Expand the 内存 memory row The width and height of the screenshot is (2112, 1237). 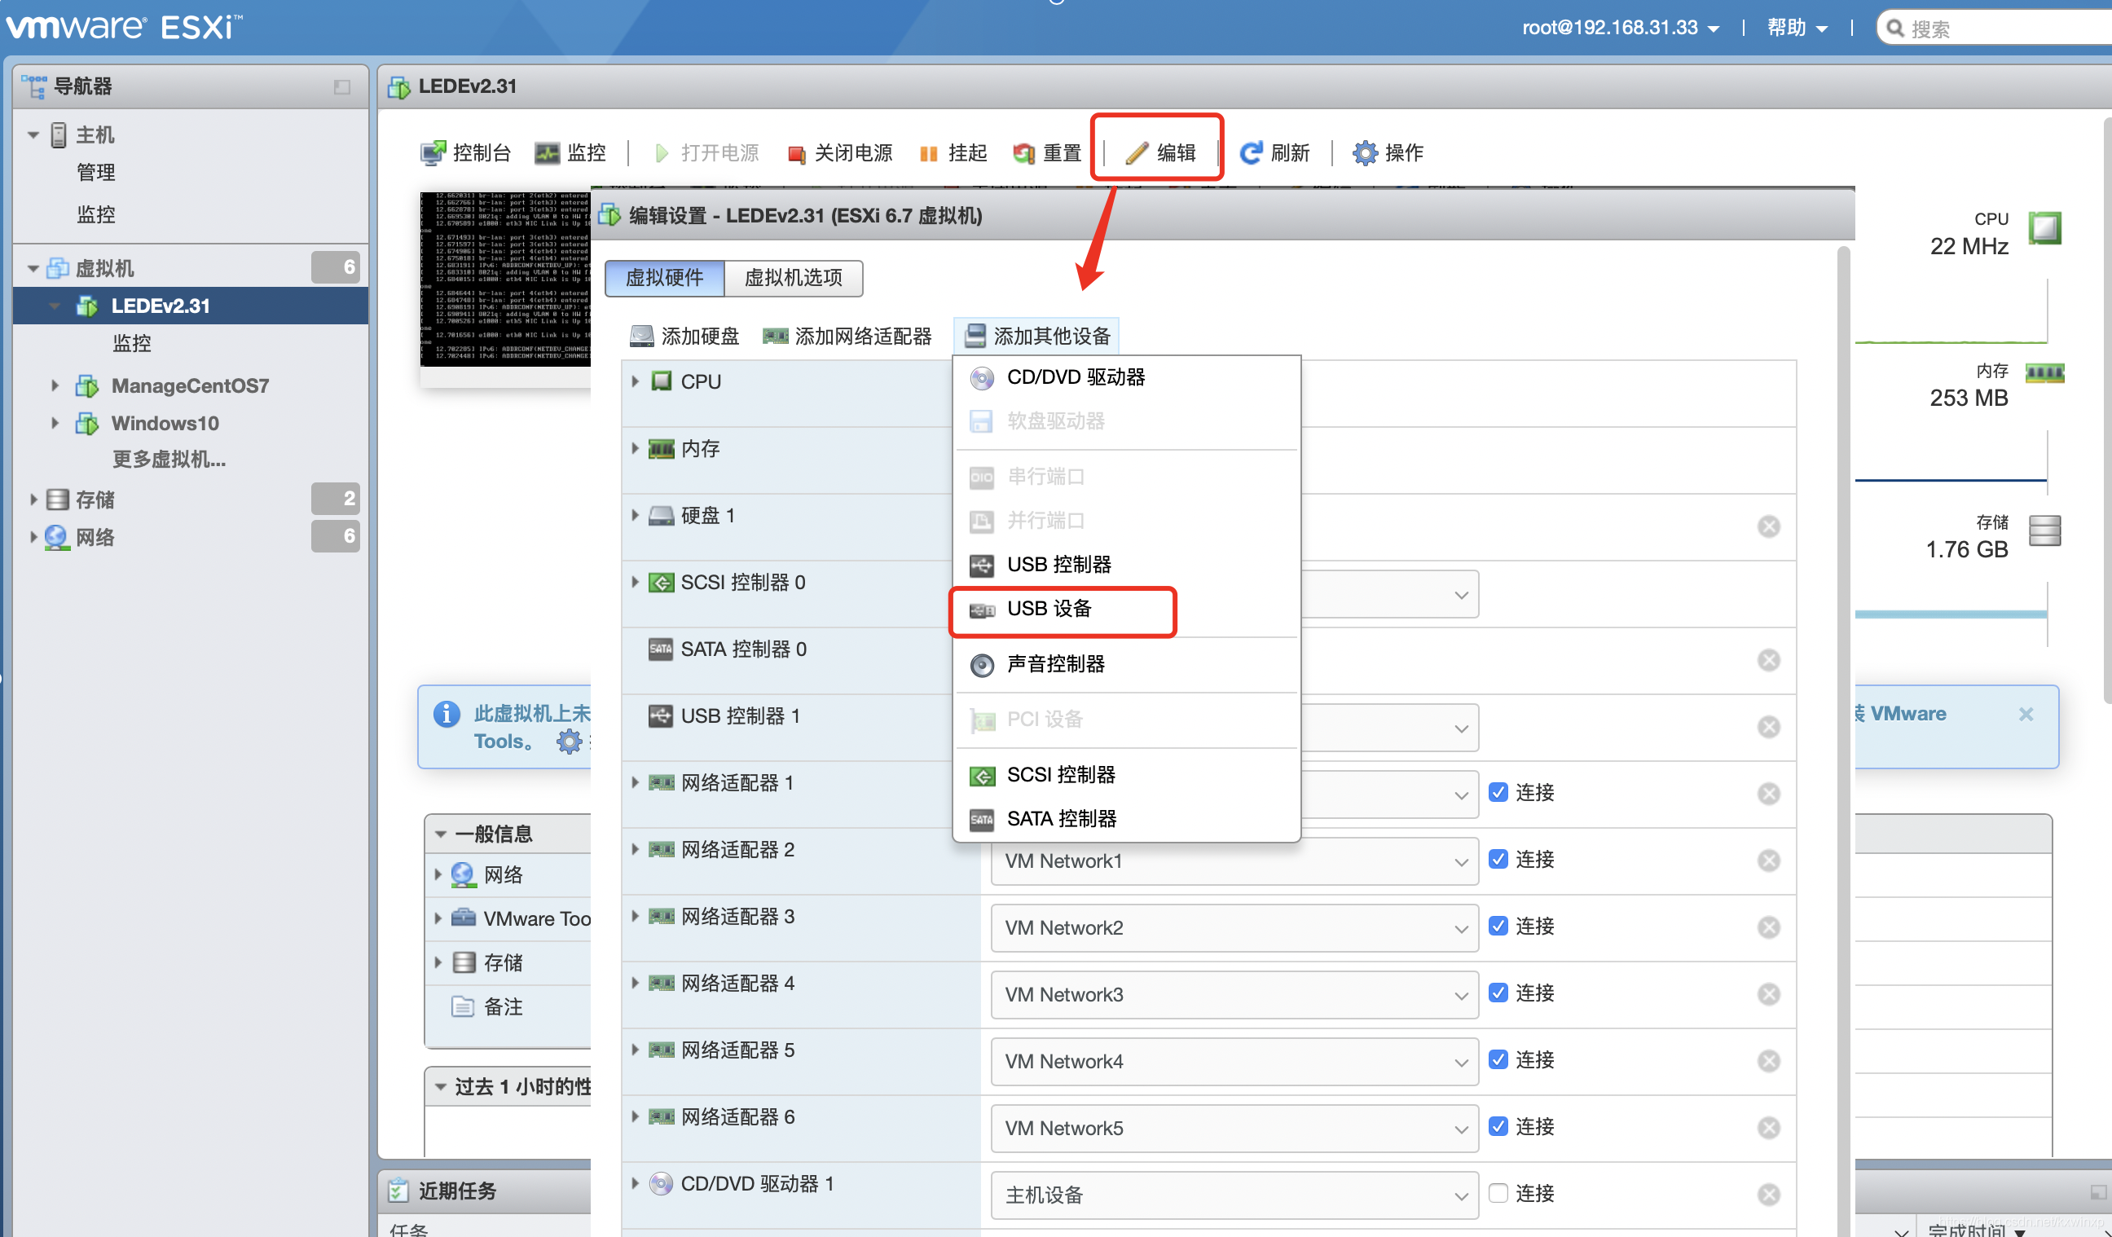(x=636, y=448)
